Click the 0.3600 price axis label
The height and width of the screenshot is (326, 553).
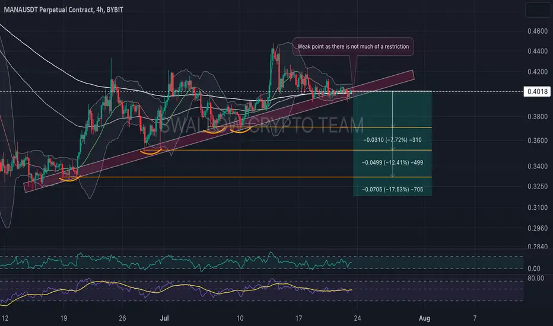pos(538,140)
